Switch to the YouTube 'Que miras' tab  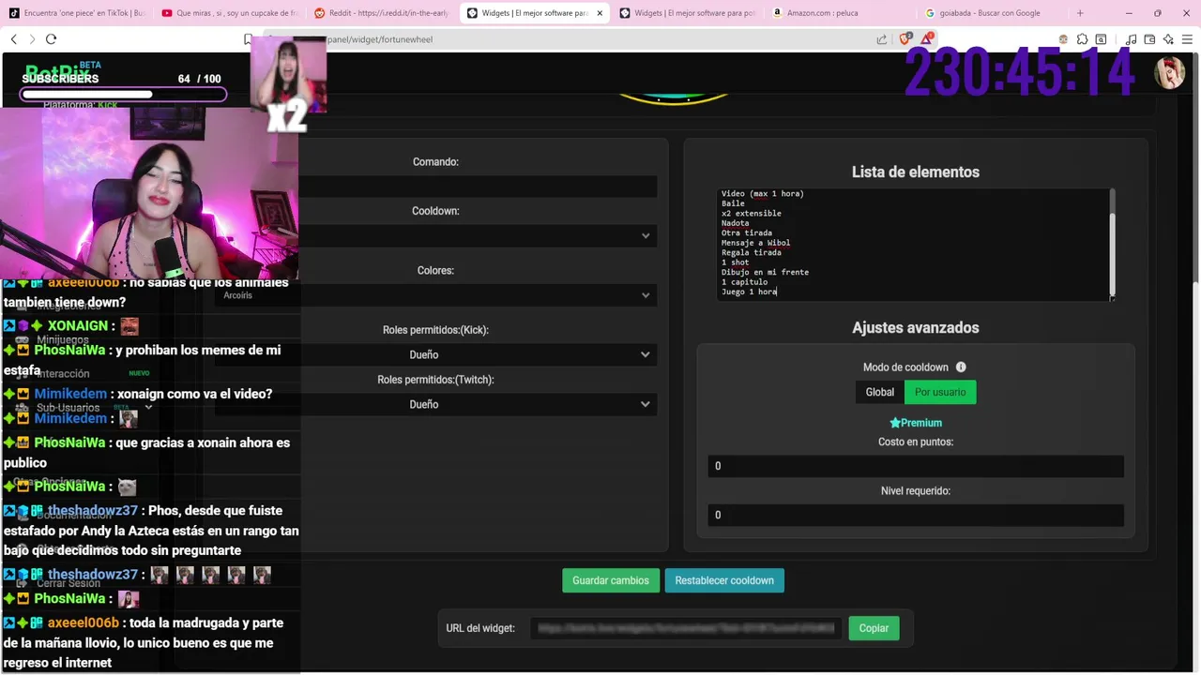230,13
